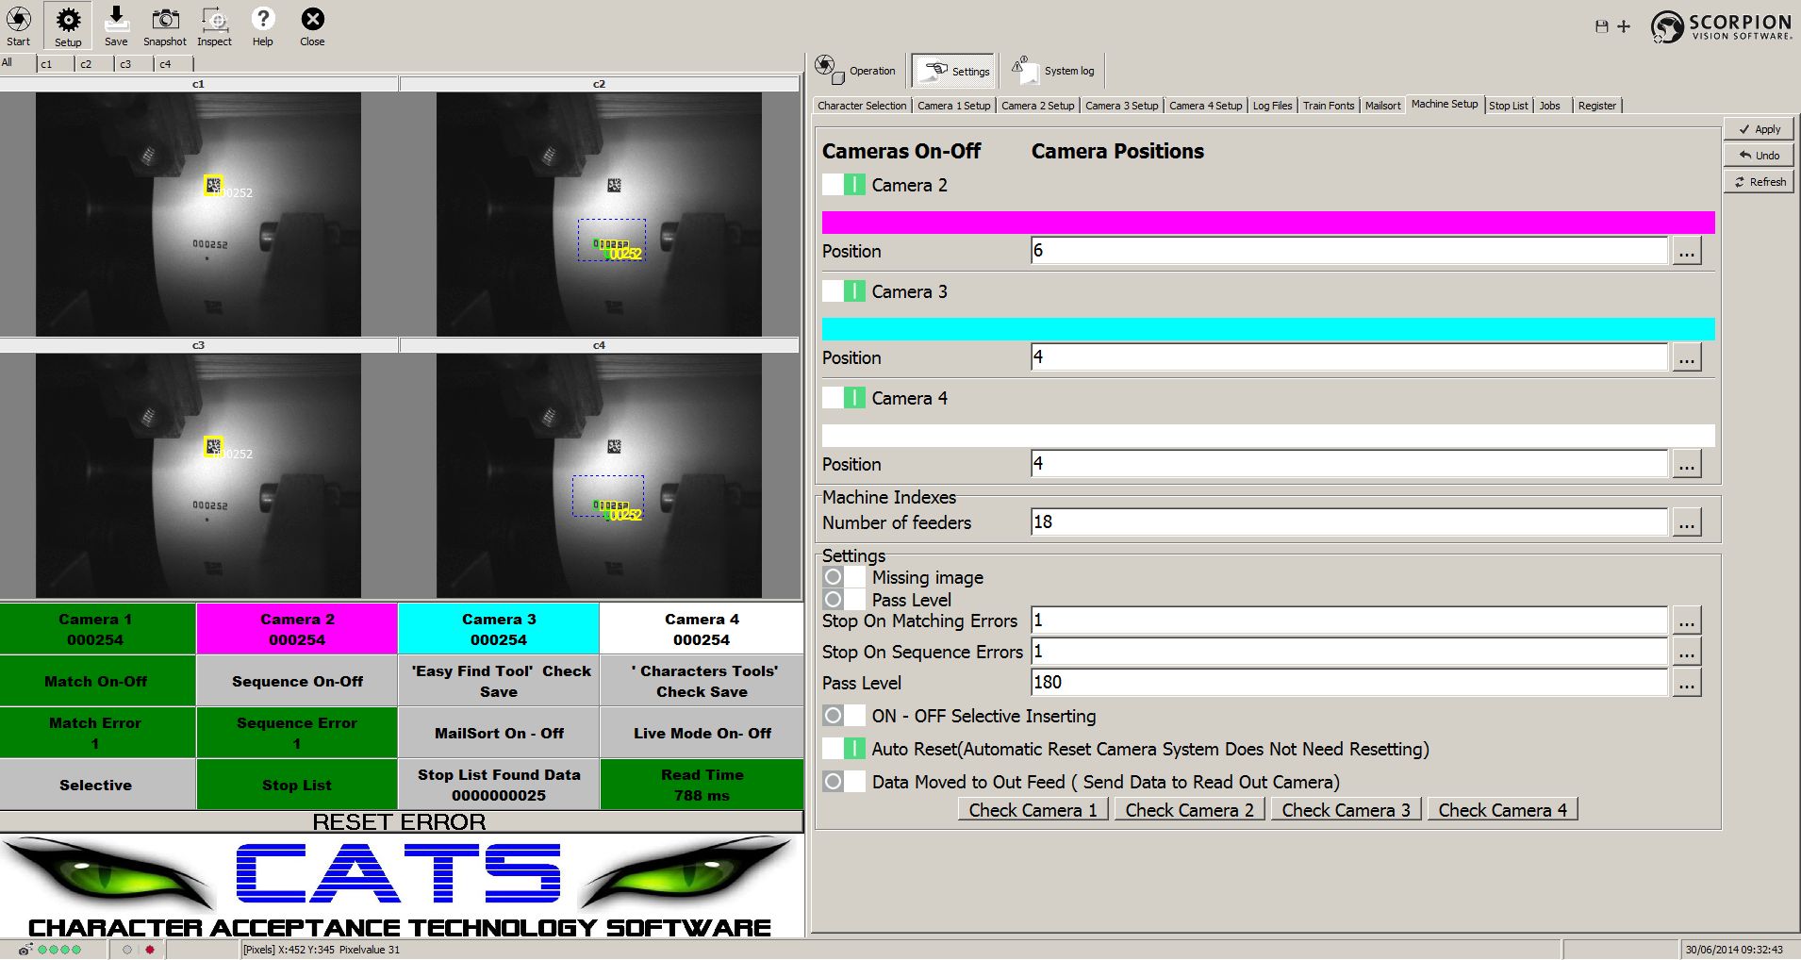
Task: Click the Pass Level 180 input field
Action: (x=1349, y=683)
